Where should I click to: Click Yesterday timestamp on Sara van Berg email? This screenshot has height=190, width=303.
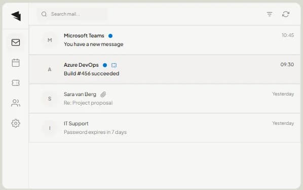pos(283,94)
